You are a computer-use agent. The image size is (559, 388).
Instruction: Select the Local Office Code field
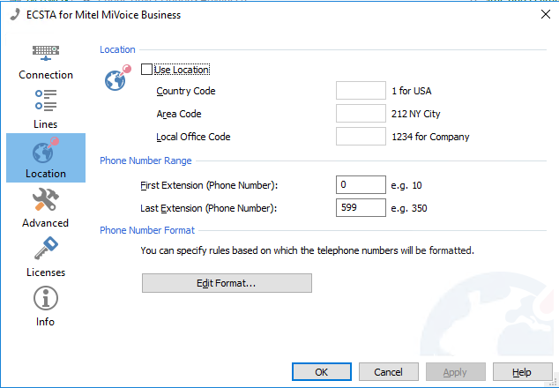point(361,137)
